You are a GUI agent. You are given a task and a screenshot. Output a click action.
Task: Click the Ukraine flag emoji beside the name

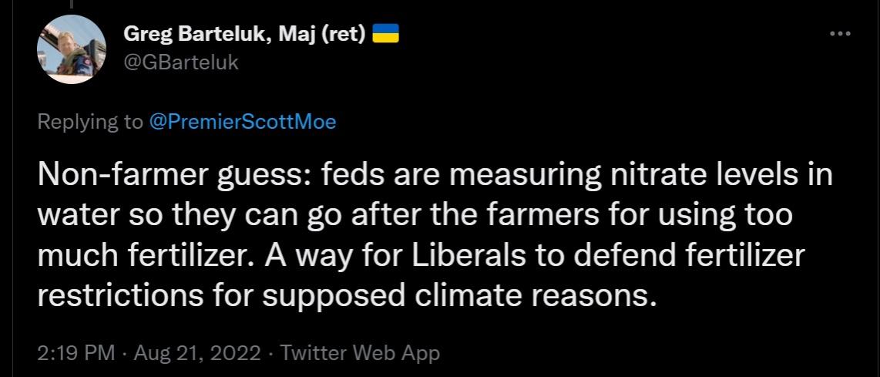pos(385,35)
